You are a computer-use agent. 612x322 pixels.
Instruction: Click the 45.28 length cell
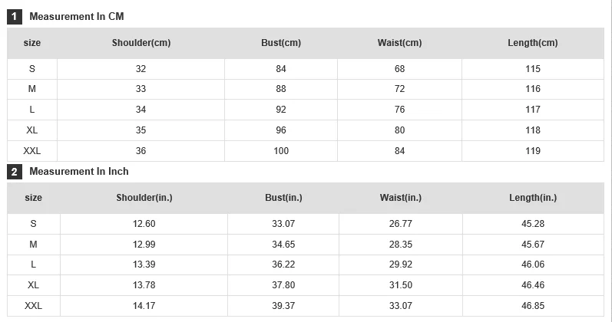pyautogui.click(x=533, y=224)
